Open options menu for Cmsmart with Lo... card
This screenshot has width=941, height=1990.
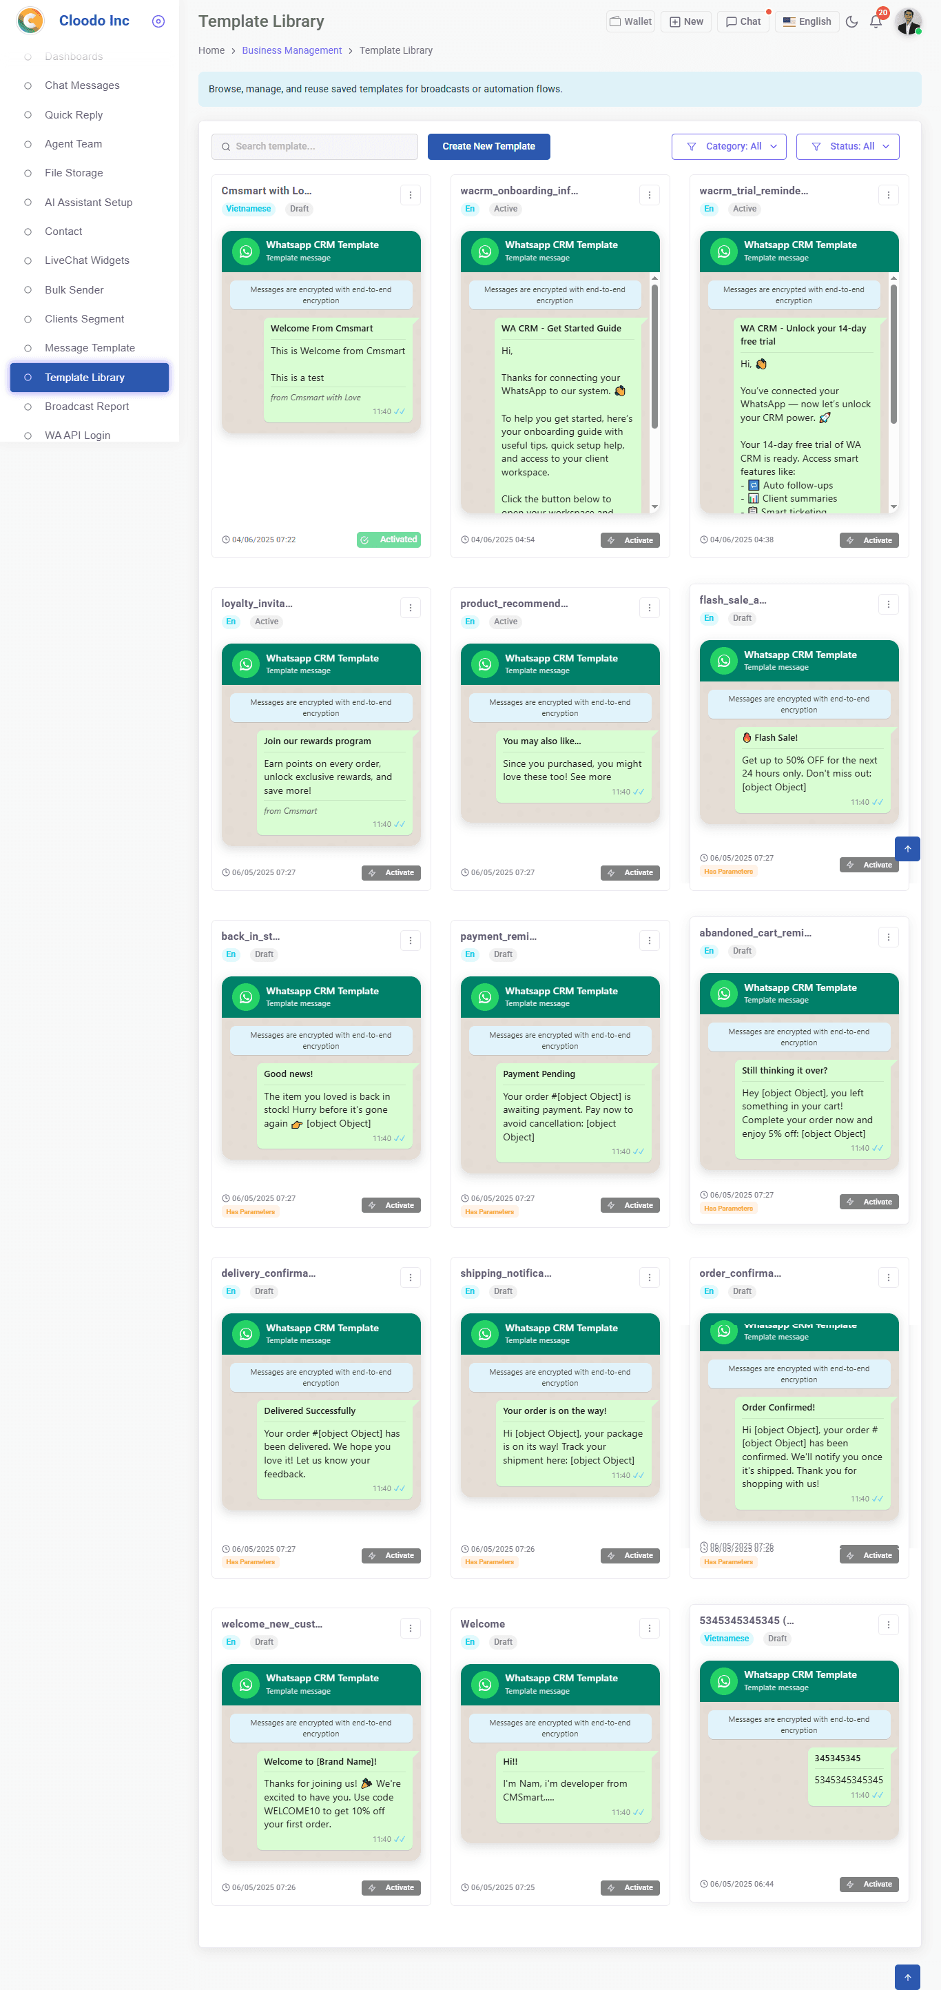click(x=411, y=196)
